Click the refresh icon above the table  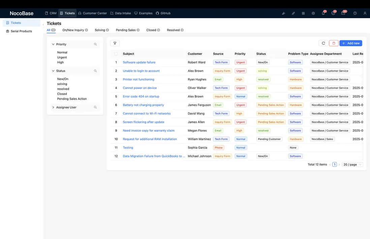pyautogui.click(x=323, y=43)
